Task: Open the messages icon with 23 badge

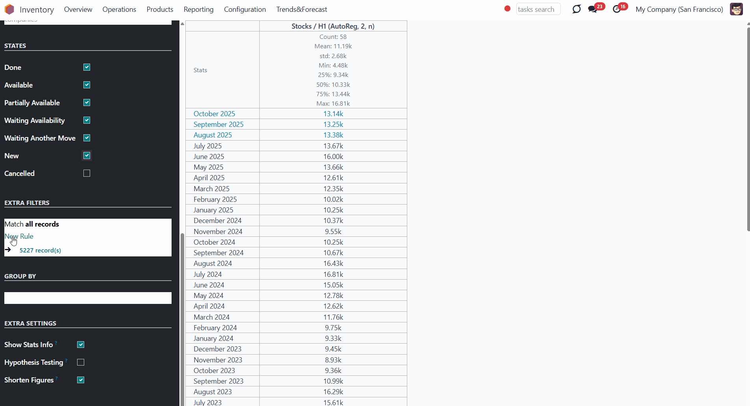Action: (593, 9)
